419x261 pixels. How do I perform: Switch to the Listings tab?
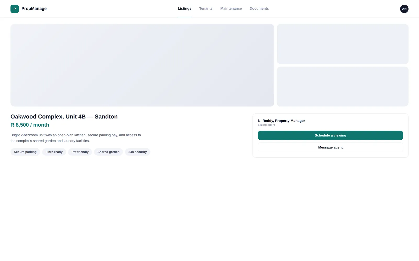[x=185, y=9]
